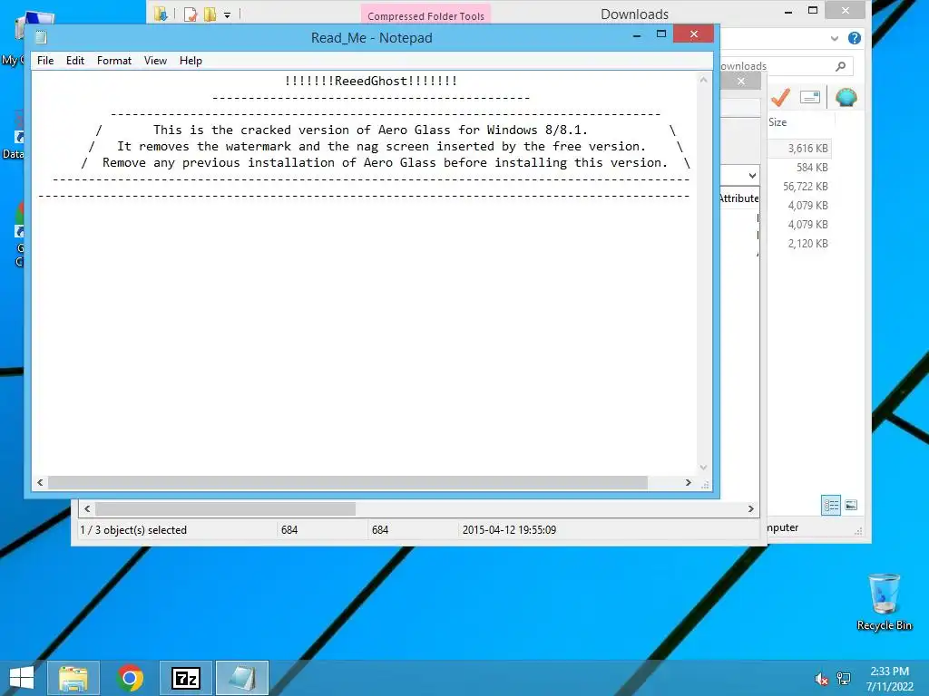
Task: Click the Downloads folder icon in Explorer title bar
Action: point(160,14)
